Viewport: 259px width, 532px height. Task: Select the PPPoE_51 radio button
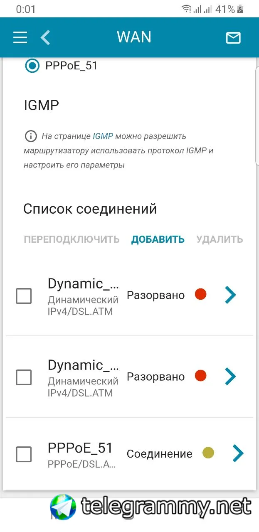click(x=32, y=66)
